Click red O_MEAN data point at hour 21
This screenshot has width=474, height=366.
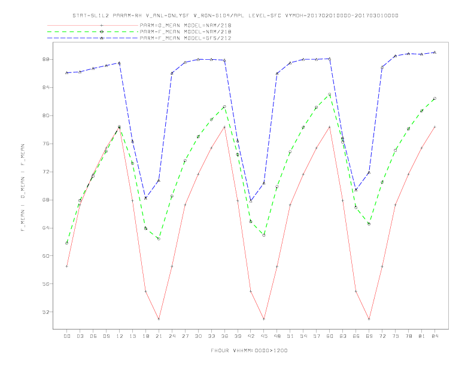click(x=159, y=319)
